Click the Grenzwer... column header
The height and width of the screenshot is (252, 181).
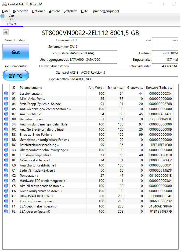[x=135, y=88]
